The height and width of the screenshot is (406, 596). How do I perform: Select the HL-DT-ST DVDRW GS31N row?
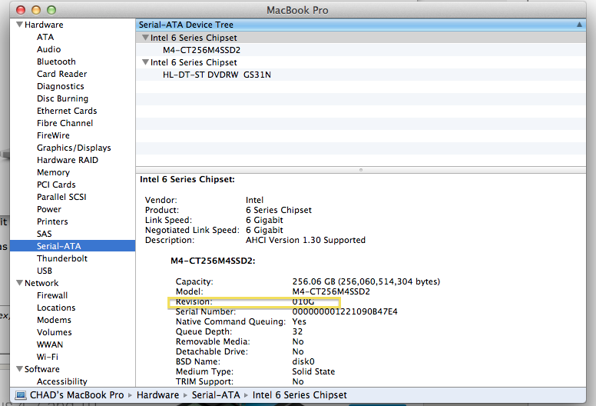[360, 75]
